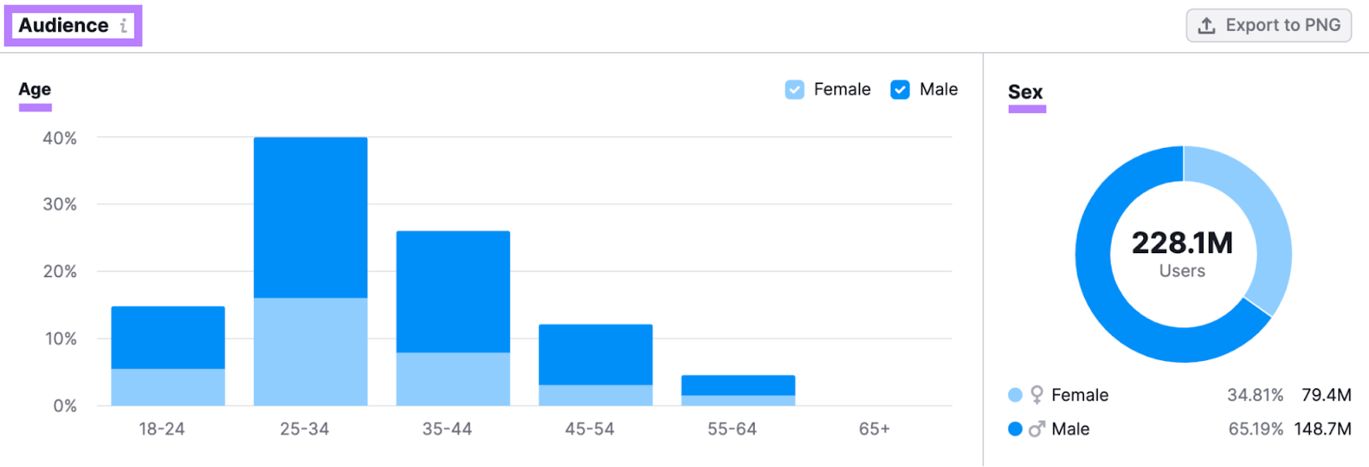Uncheck the Female checkbox in Age chart
Viewport: 1369px width, 467px height.
tap(795, 90)
